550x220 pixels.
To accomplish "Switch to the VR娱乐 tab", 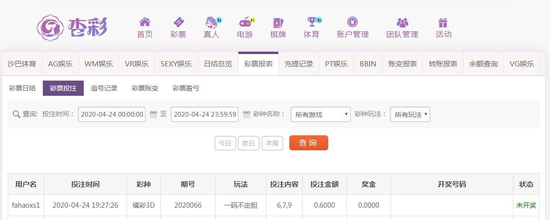I will (137, 64).
